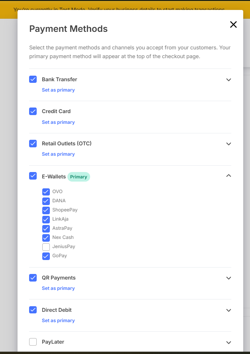Close the Payment Methods dialog
Image resolution: width=250 pixels, height=354 pixels.
[x=233, y=25]
